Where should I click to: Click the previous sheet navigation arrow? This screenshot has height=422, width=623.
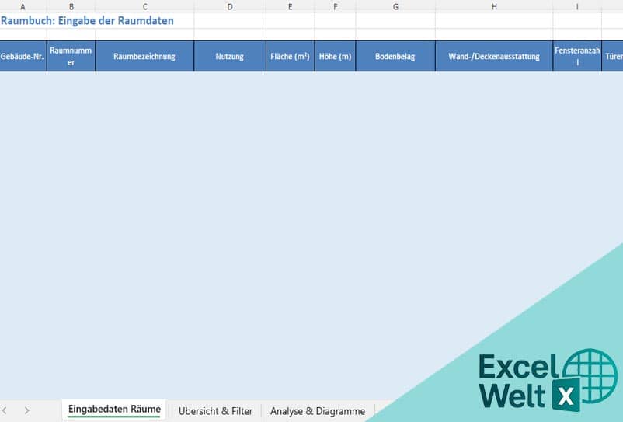[x=5, y=410]
